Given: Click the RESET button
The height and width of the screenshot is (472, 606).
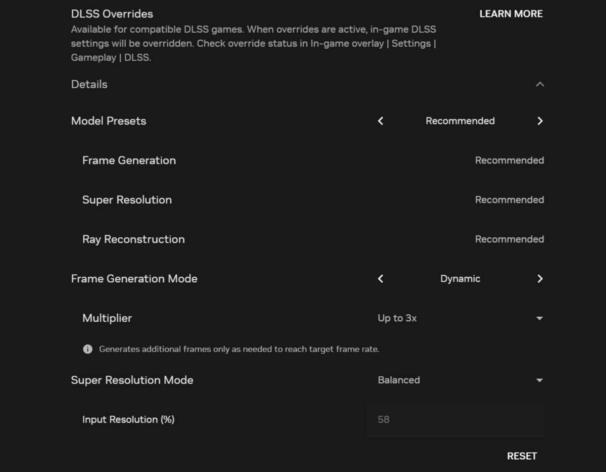Looking at the screenshot, I should coord(522,456).
